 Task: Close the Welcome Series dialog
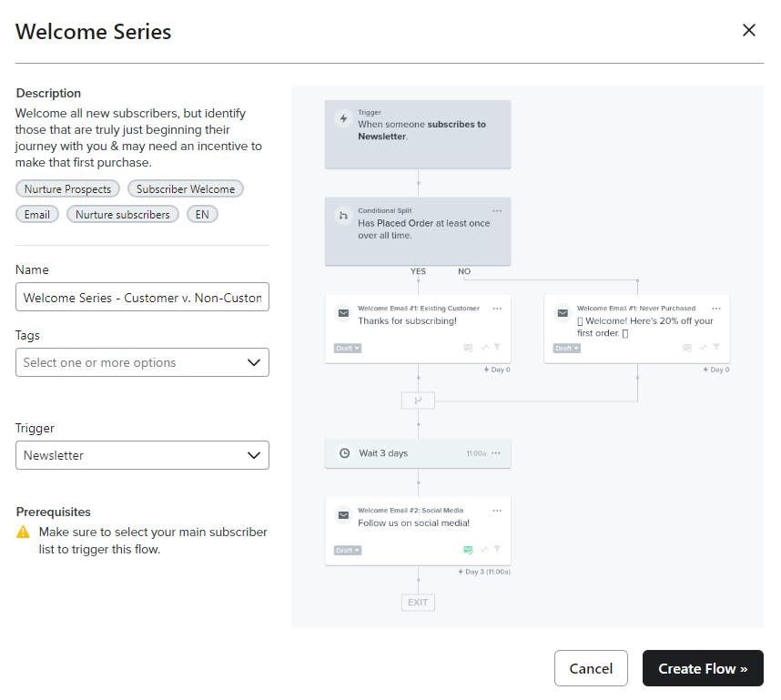(748, 31)
